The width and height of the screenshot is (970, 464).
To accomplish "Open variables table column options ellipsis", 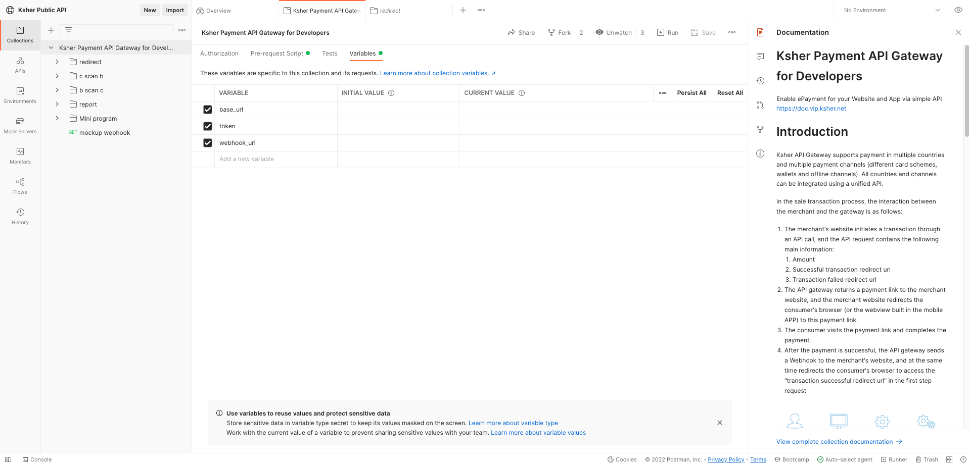I will click(x=663, y=93).
